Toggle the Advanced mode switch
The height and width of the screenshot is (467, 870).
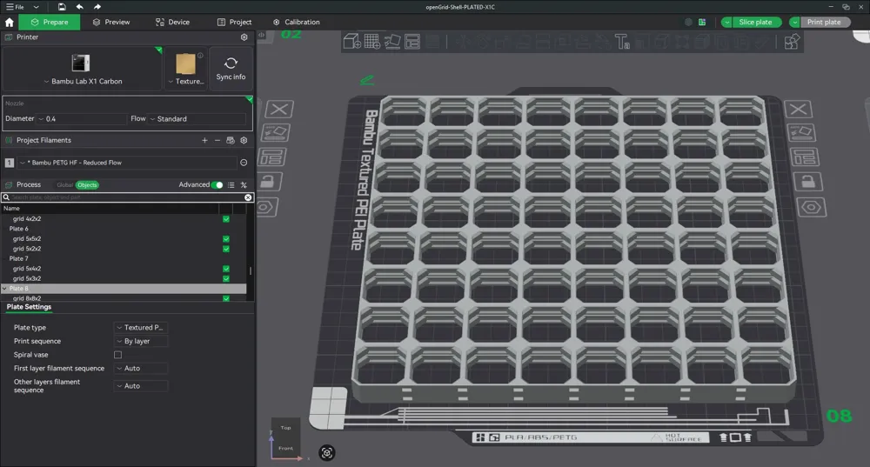[217, 184]
